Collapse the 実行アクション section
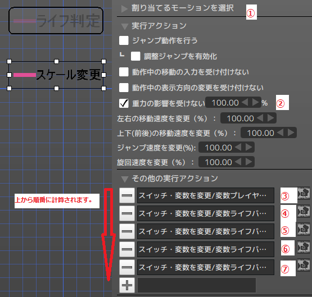The width and height of the screenshot is (312, 297). coord(125,26)
